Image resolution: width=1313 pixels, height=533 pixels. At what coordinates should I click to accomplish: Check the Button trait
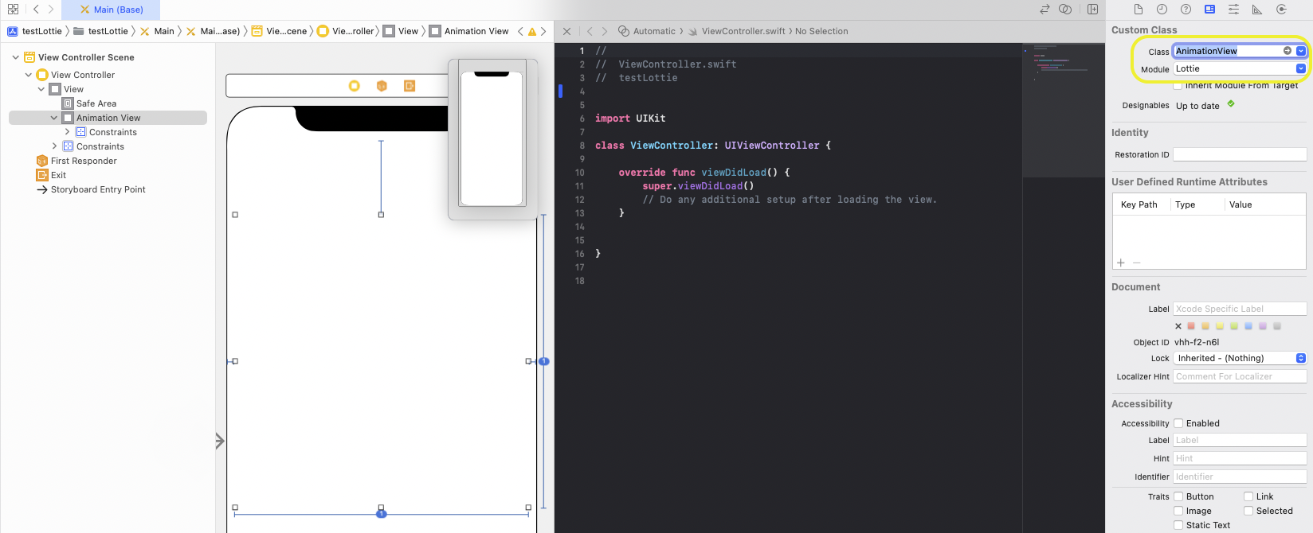[x=1178, y=496]
